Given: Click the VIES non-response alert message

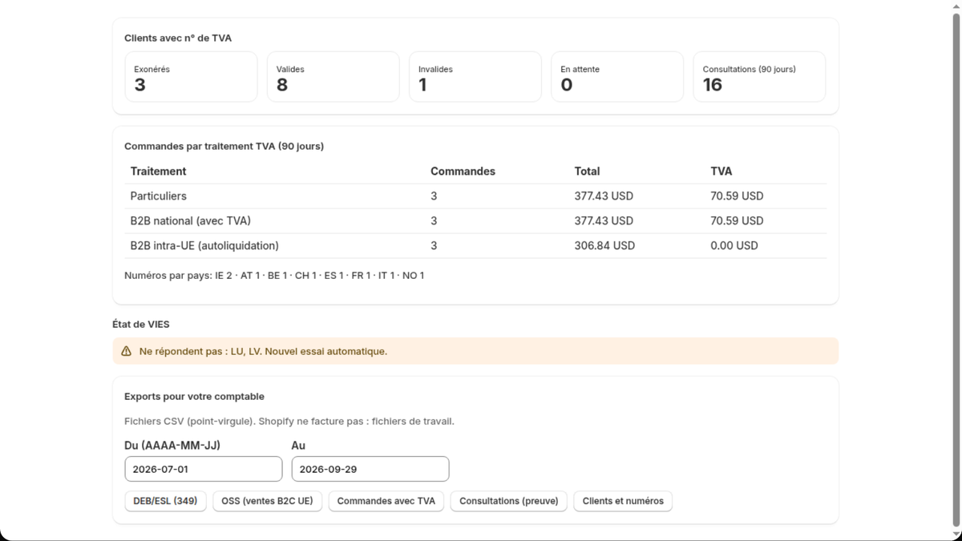Looking at the screenshot, I should coord(263,351).
